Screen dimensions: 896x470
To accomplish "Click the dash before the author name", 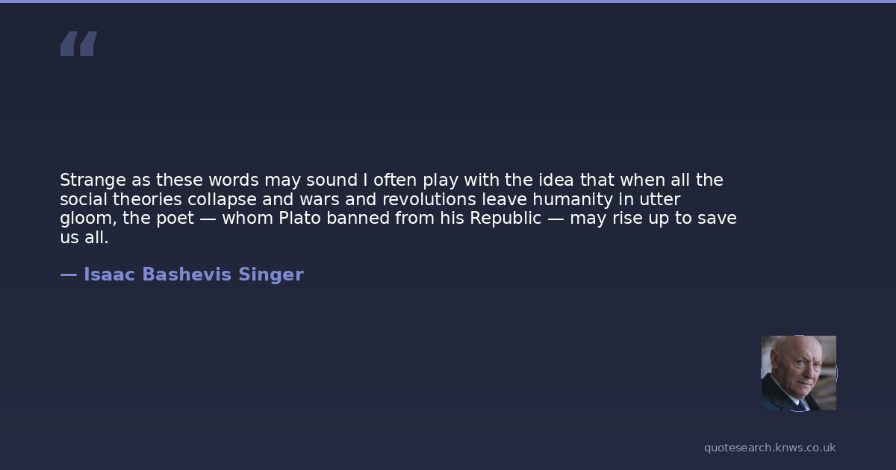I will click(x=68, y=275).
